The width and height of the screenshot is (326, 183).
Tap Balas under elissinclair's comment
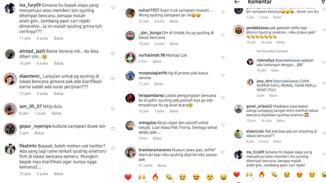pyautogui.click(x=277, y=141)
